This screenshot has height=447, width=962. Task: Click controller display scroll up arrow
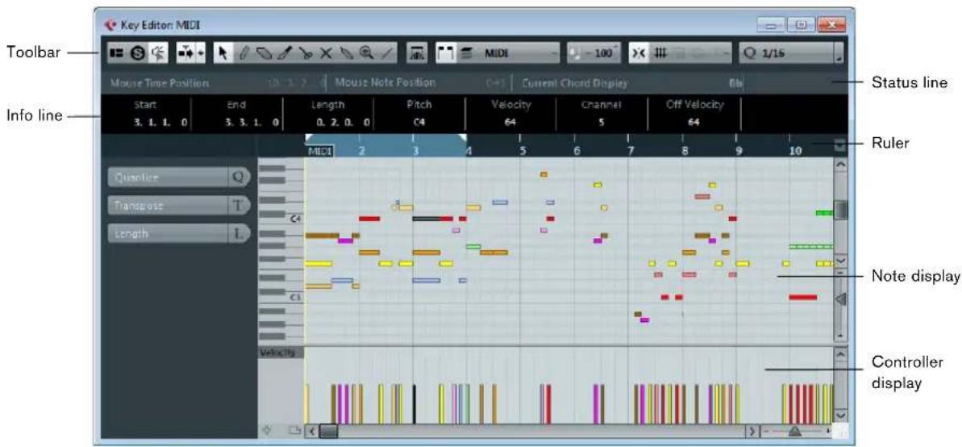tap(840, 354)
